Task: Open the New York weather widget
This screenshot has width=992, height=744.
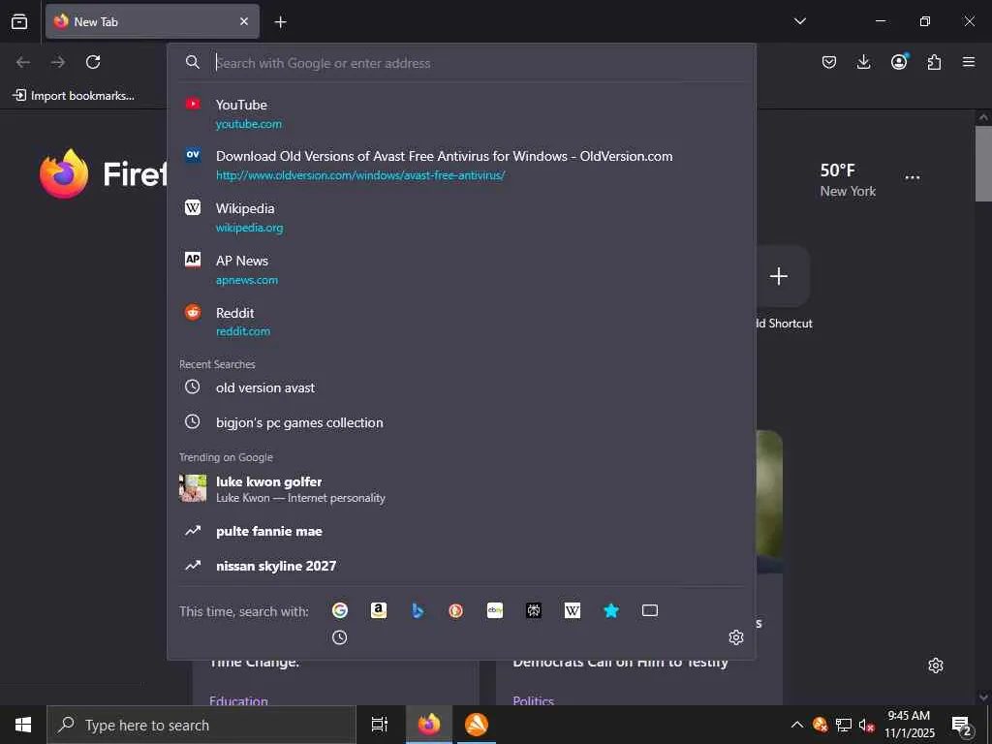Action: [x=848, y=179]
